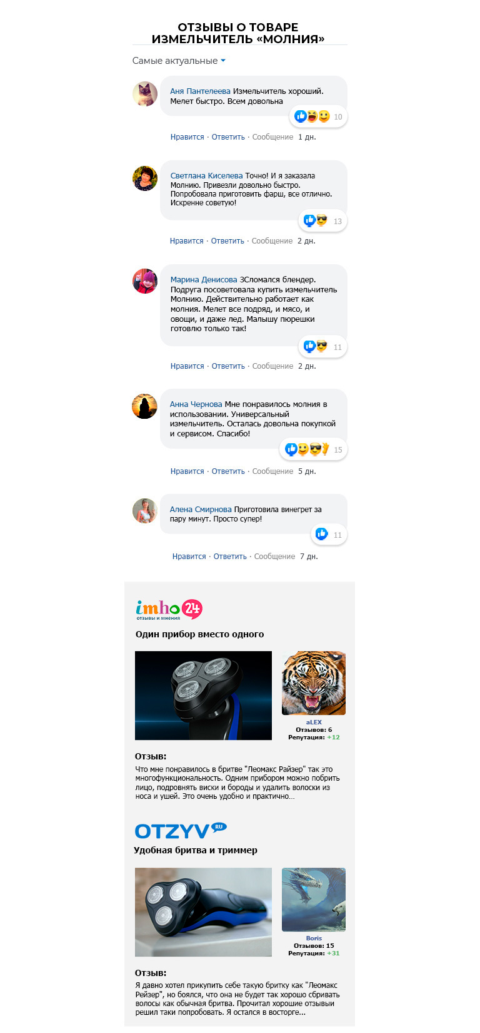Click the aLEX username under the tiger picture
This screenshot has height=1033, width=480.
click(x=314, y=722)
